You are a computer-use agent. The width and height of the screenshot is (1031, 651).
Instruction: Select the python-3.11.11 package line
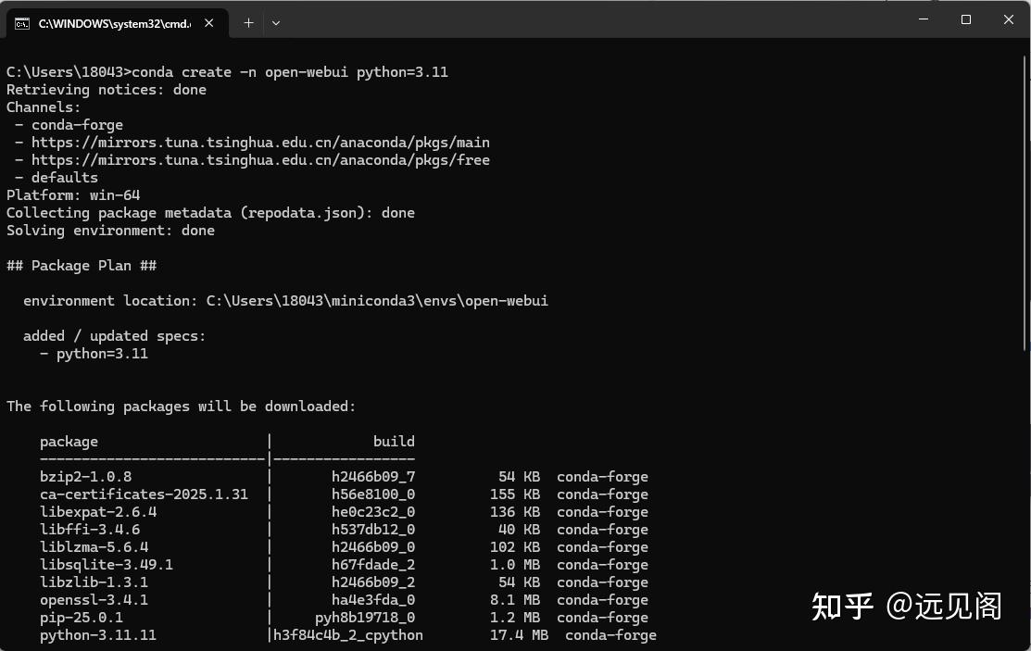click(x=98, y=635)
